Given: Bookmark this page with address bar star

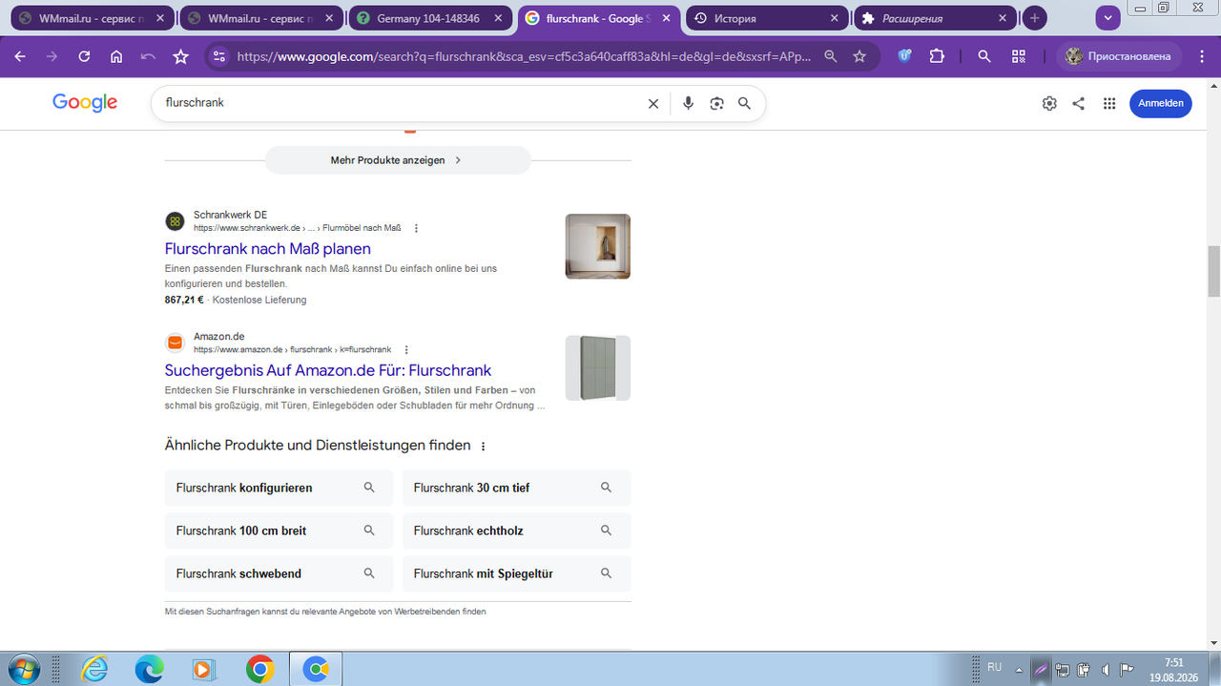Looking at the screenshot, I should click(x=859, y=56).
